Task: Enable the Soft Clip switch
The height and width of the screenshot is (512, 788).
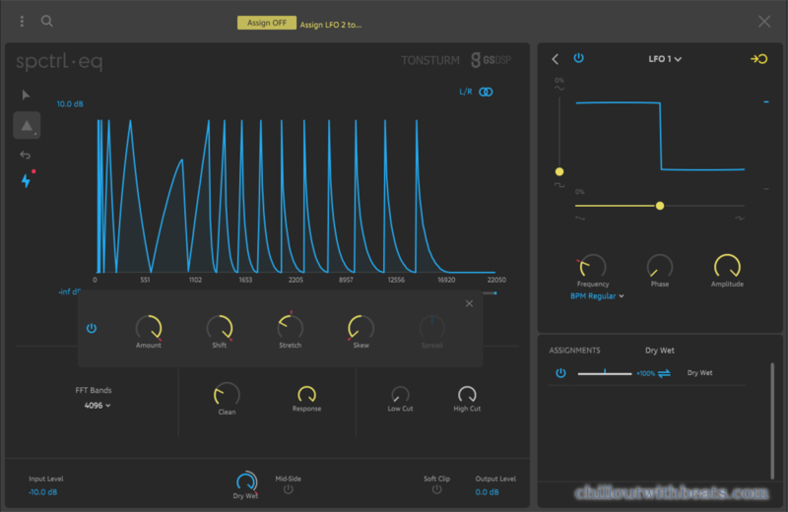Action: [436, 488]
